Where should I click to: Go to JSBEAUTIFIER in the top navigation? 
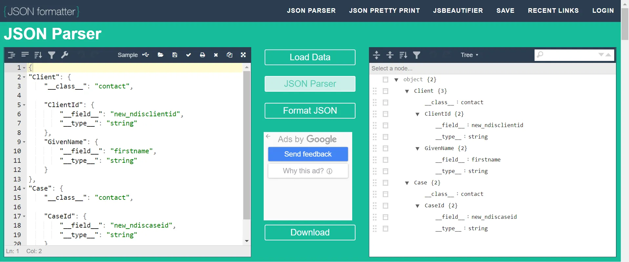458,10
